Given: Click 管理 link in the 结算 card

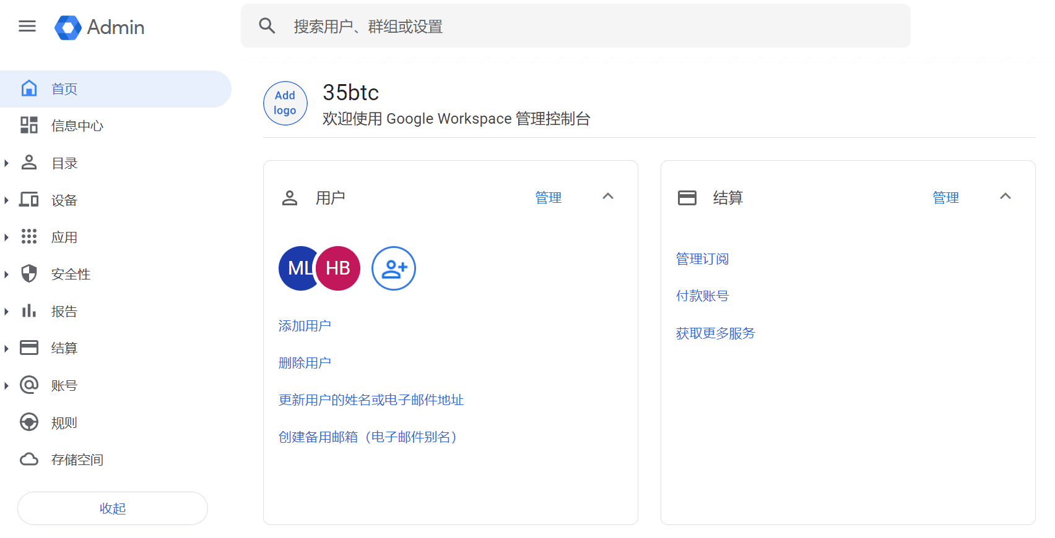Looking at the screenshot, I should (x=946, y=198).
